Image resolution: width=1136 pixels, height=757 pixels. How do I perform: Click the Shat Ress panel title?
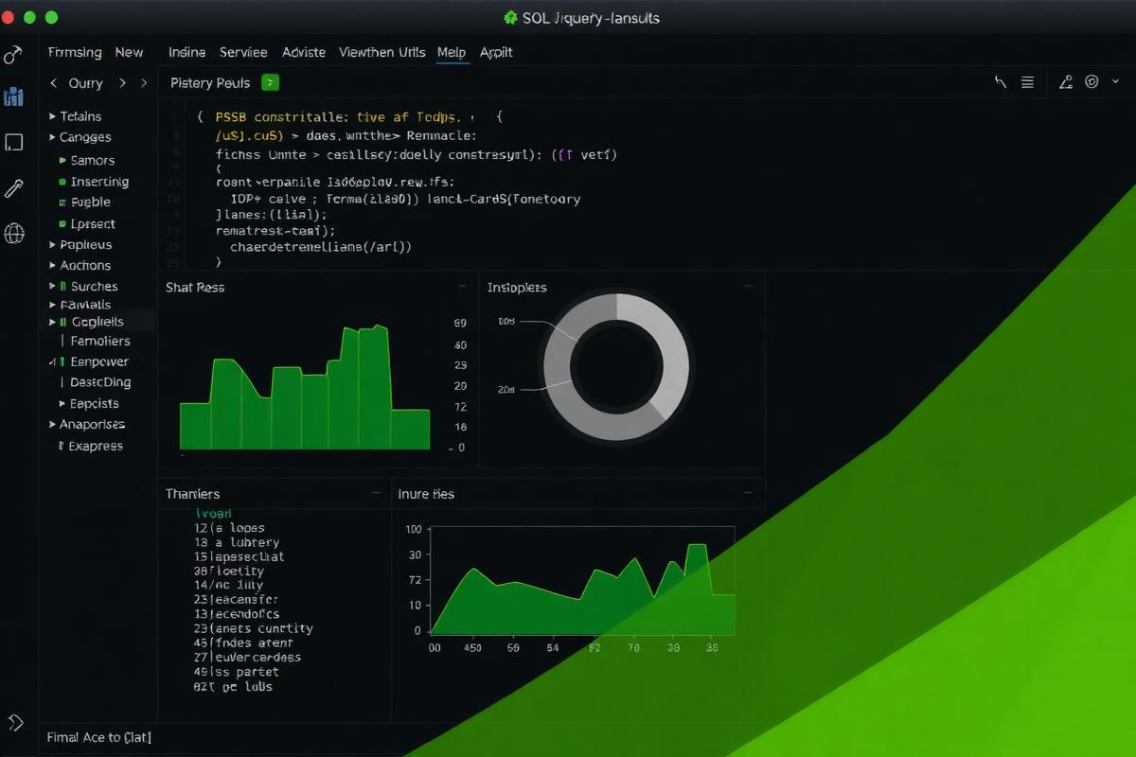pyautogui.click(x=195, y=287)
